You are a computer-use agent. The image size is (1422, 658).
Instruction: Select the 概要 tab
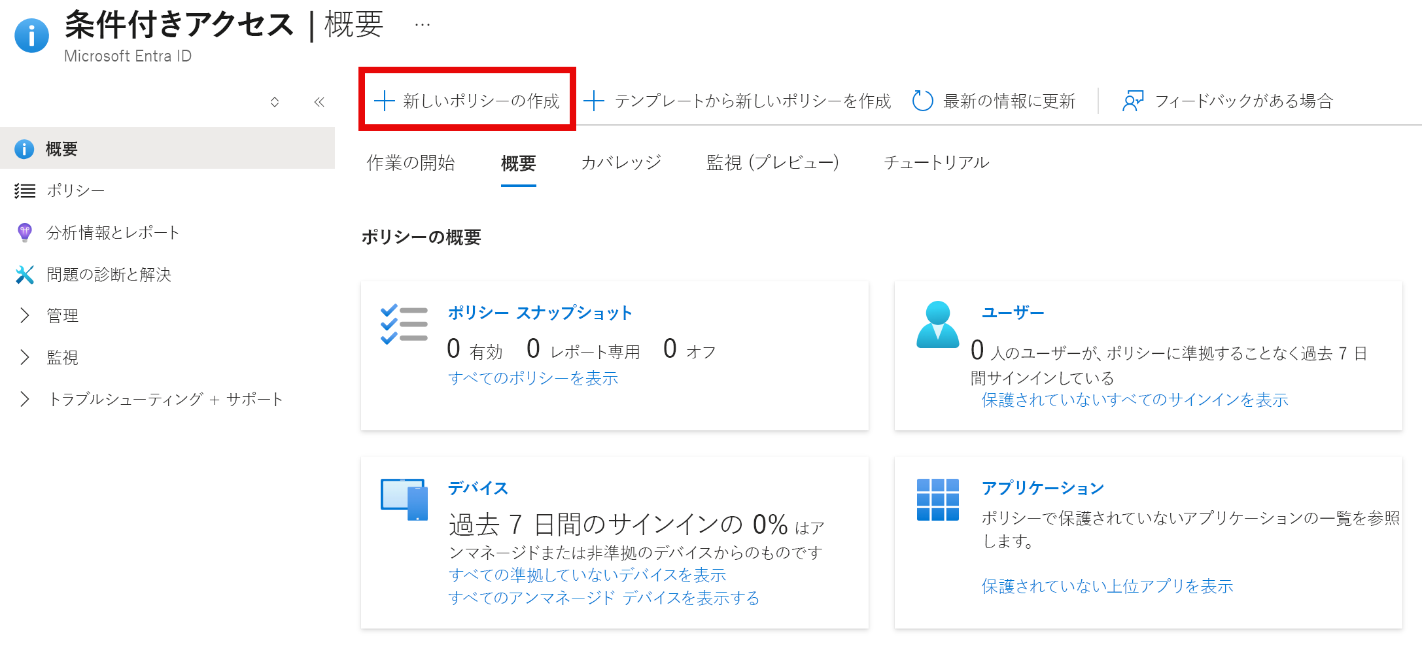coord(518,163)
